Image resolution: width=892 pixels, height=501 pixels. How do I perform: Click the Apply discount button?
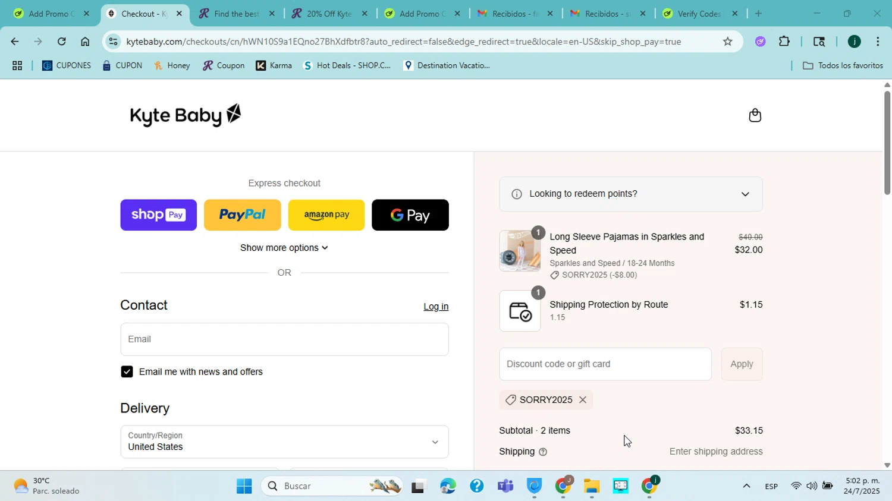742,364
